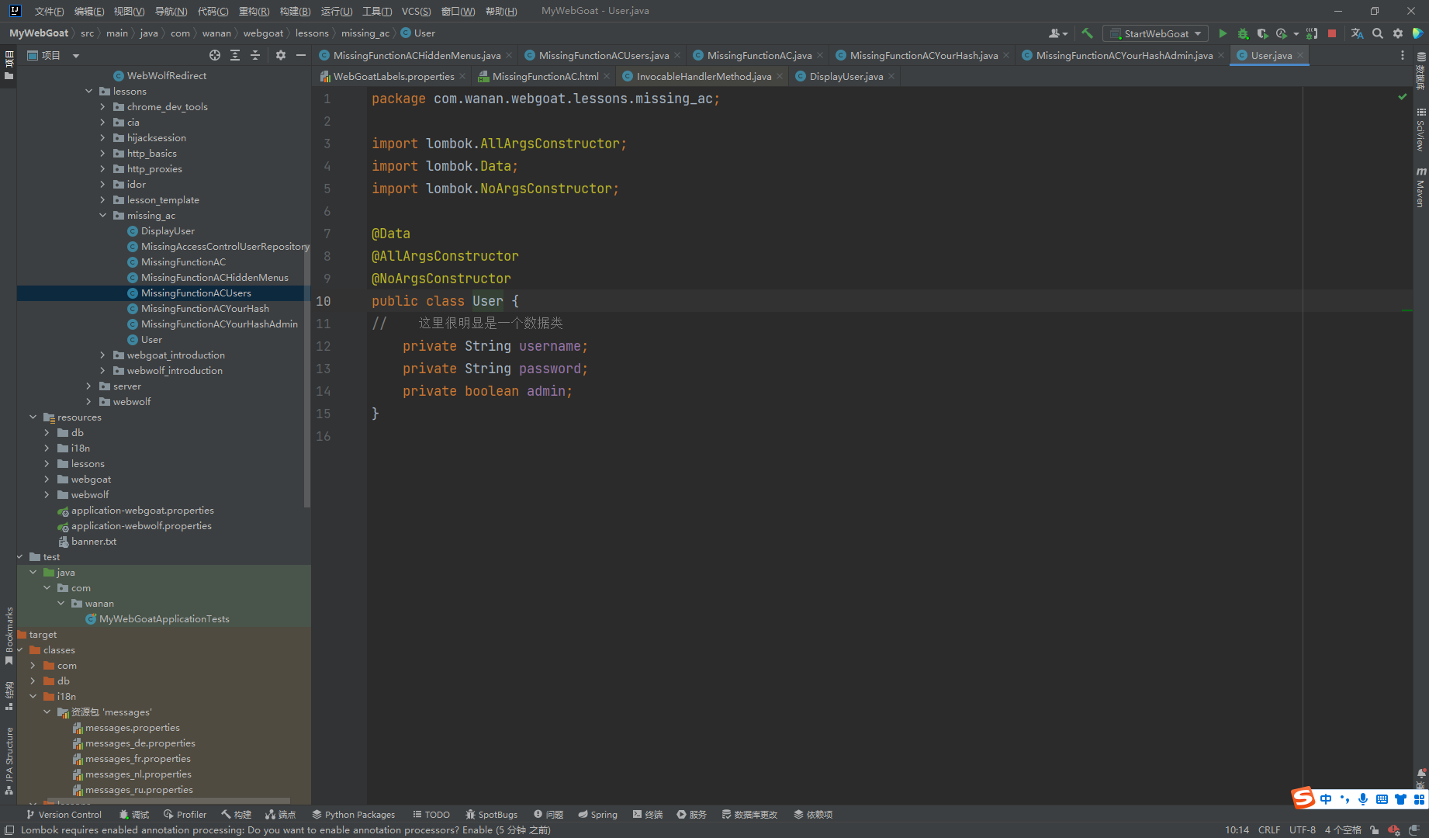The height and width of the screenshot is (838, 1429).
Task: Open the Maven tool window
Action: (x=1420, y=187)
